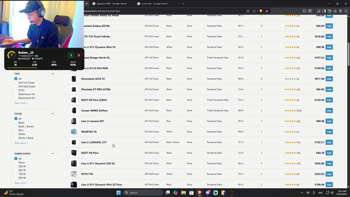The image size is (350, 197).
Task: Click the share page icon in address bar
Action: point(254,11)
